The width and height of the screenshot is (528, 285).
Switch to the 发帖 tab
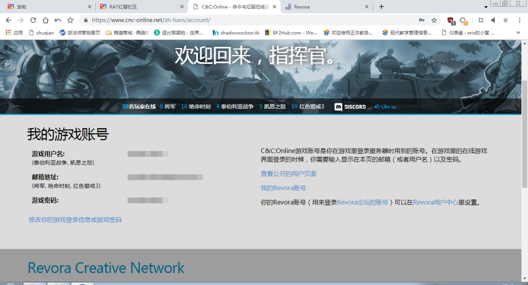pos(49,7)
